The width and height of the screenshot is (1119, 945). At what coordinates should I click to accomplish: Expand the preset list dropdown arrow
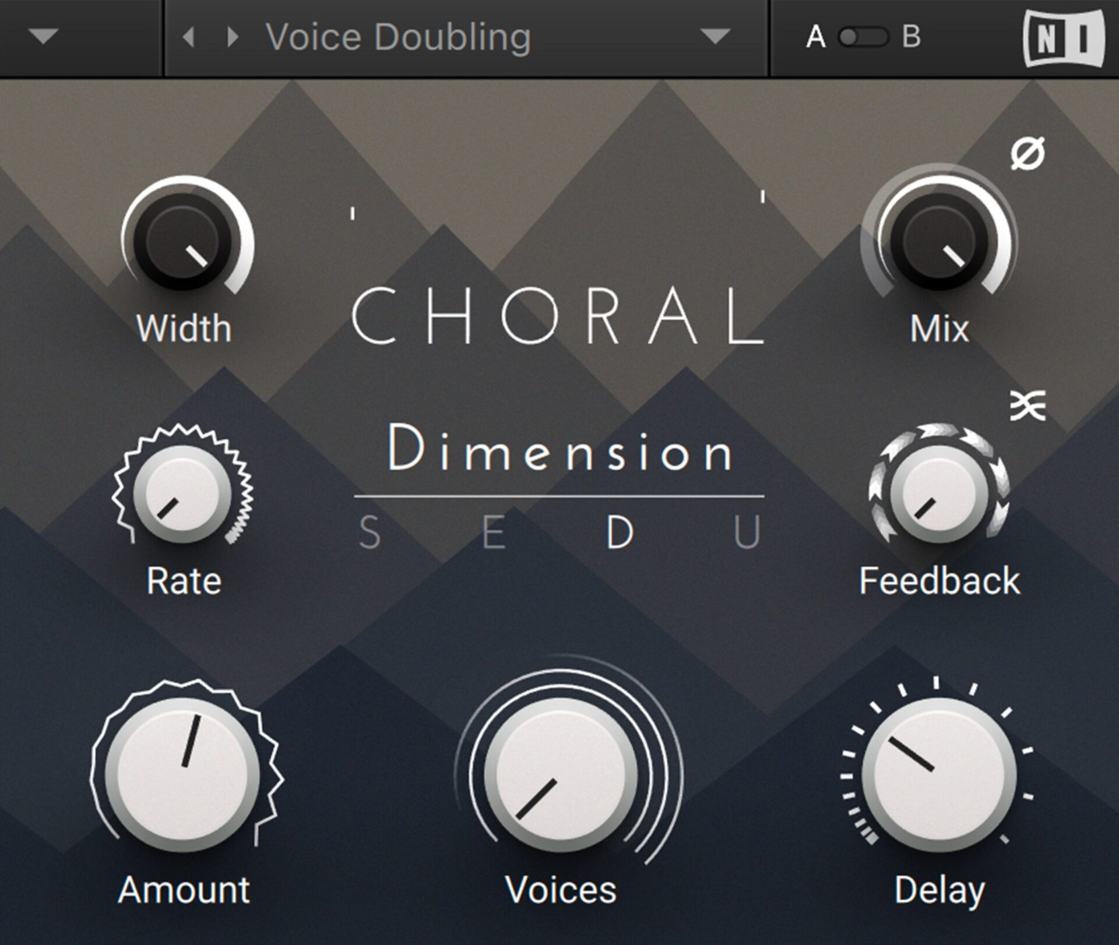pos(715,37)
